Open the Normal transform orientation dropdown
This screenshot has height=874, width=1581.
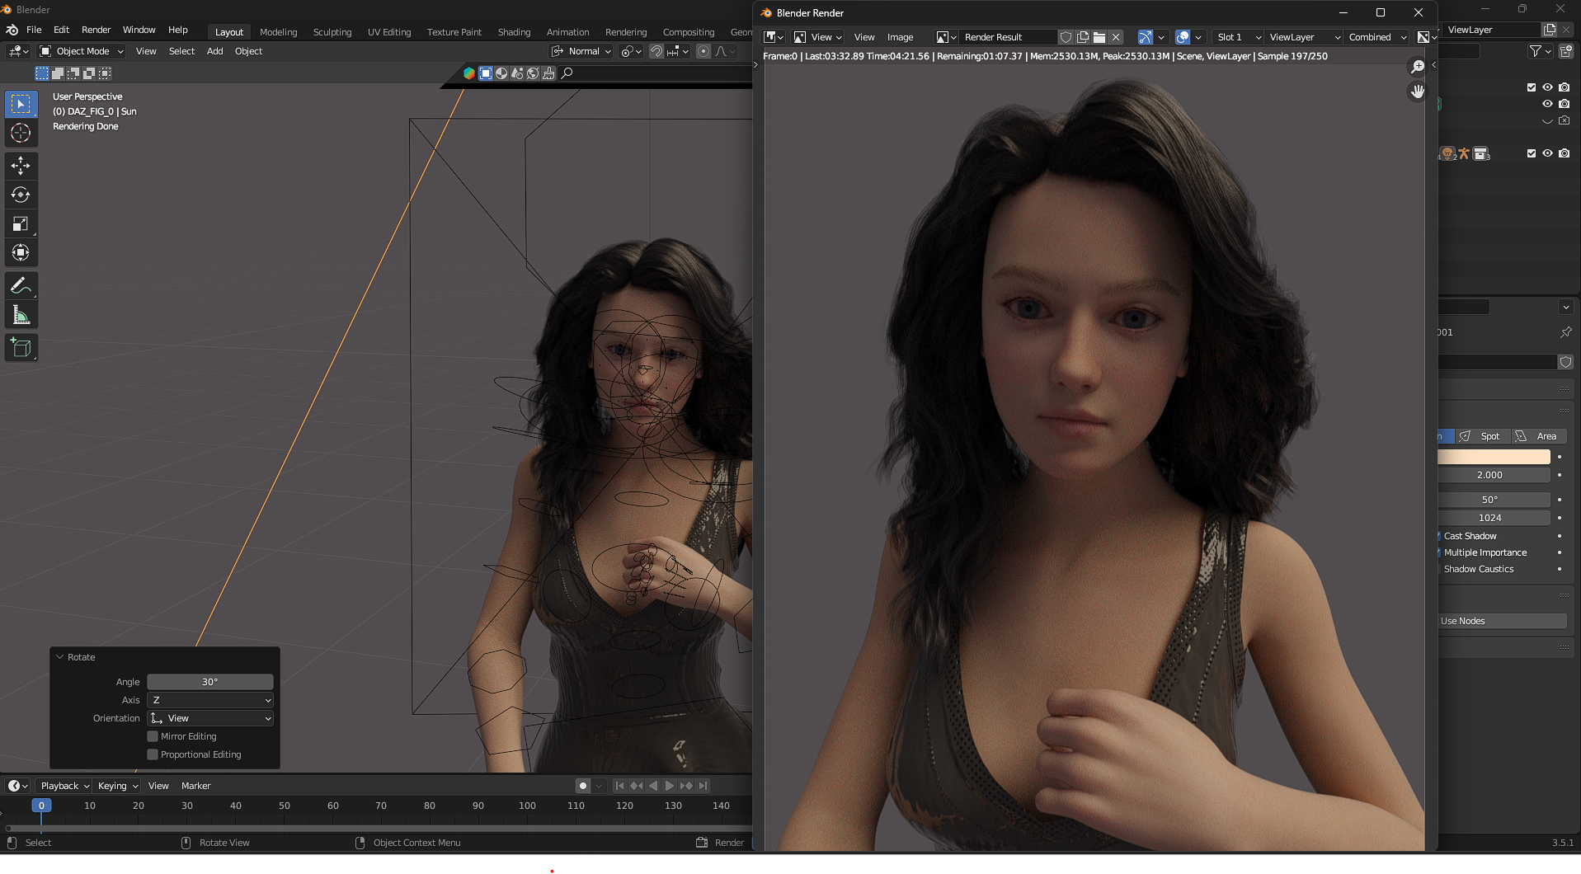click(581, 51)
